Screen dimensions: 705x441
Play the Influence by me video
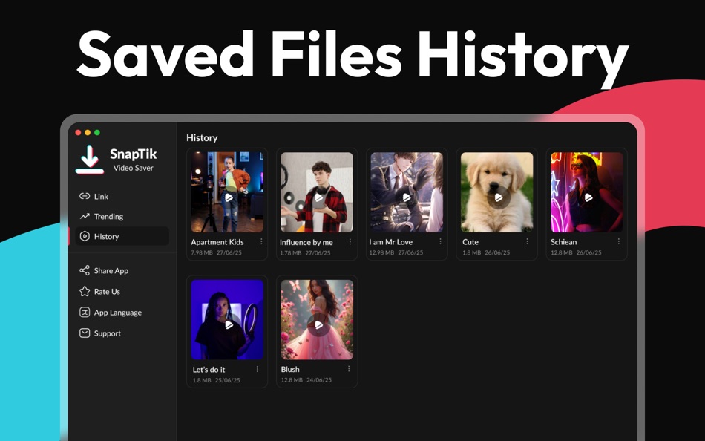point(319,197)
